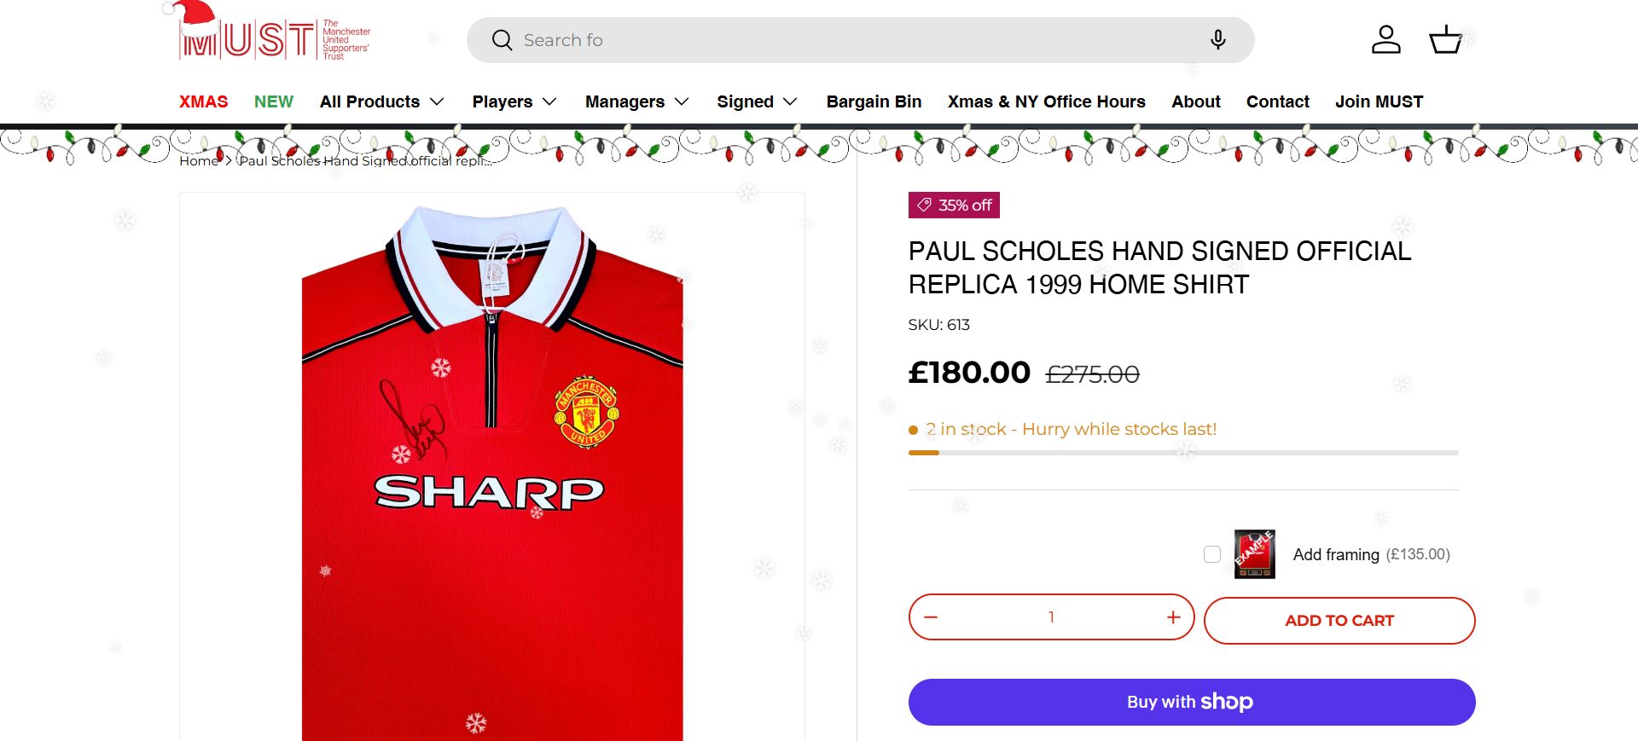The image size is (1638, 741).
Task: Tick the Add framing checkbox
Action: 1212,554
